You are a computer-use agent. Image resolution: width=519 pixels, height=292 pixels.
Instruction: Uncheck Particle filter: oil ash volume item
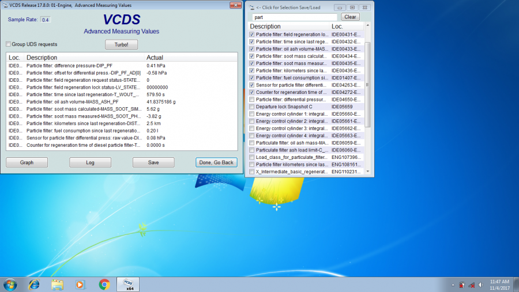(251, 49)
